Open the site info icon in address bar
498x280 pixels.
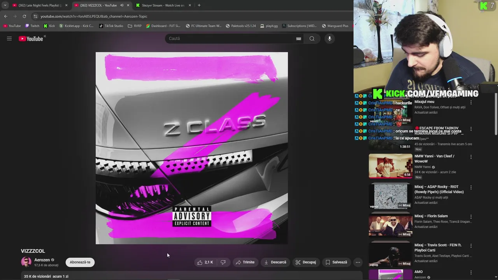coord(35,16)
